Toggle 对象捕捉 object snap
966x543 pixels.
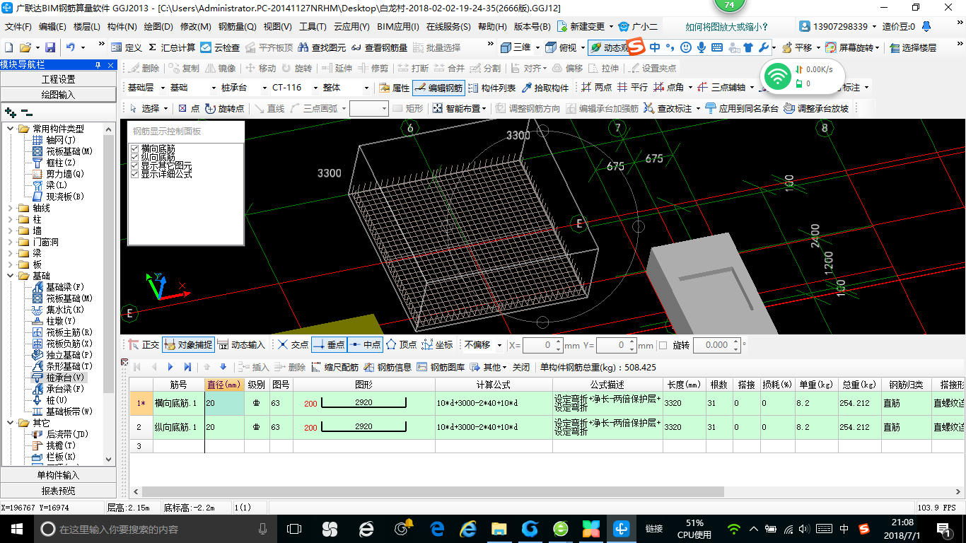pos(188,345)
